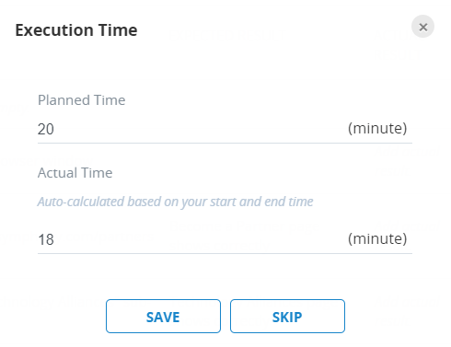The image size is (451, 347).
Task: Save the entered execution time values
Action: click(x=163, y=316)
